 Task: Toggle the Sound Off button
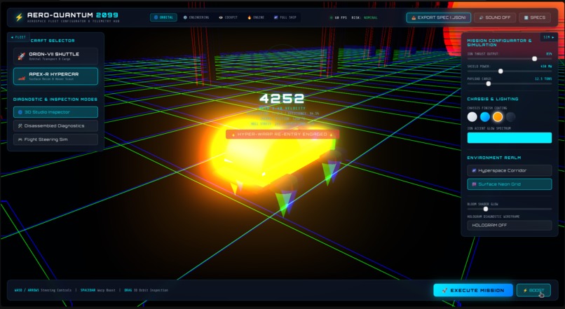(x=495, y=18)
